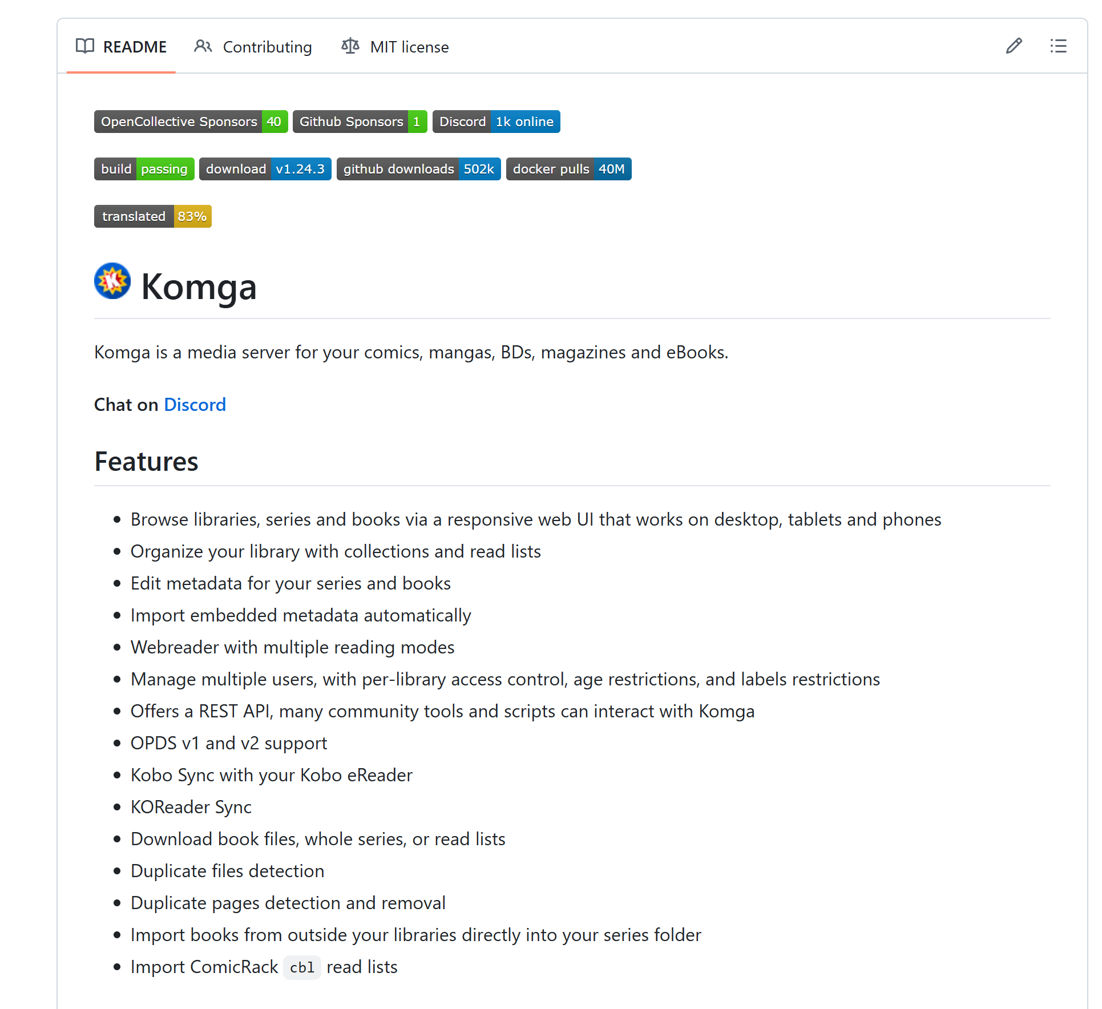Switch to the README tab

pos(135,47)
